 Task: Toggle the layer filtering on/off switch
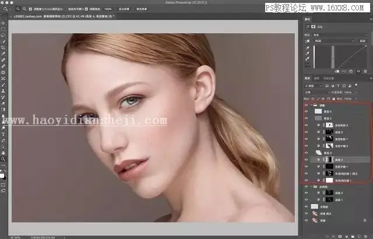[356, 85]
